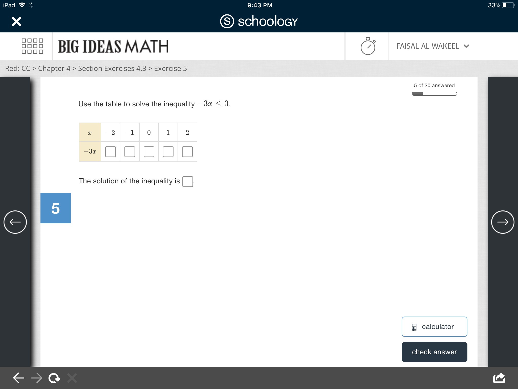Screen dimensions: 518x389
Task: Select the -3x input box under x = -1
Action: (x=130, y=152)
